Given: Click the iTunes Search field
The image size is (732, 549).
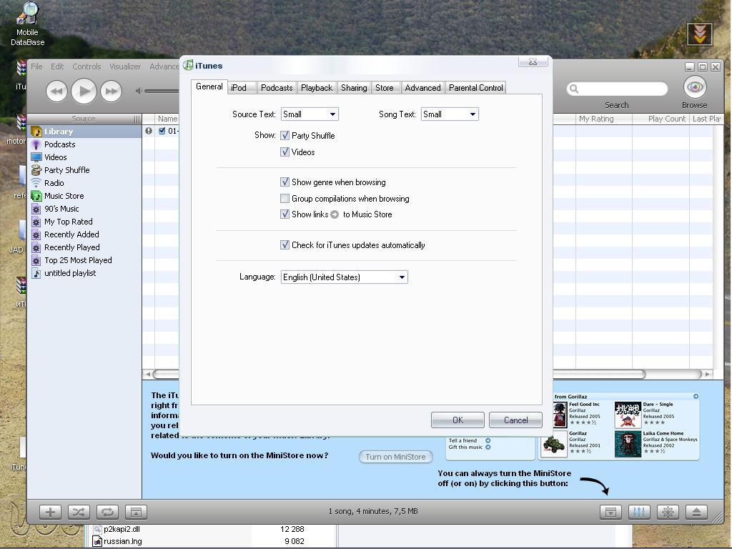Looking at the screenshot, I should [617, 89].
